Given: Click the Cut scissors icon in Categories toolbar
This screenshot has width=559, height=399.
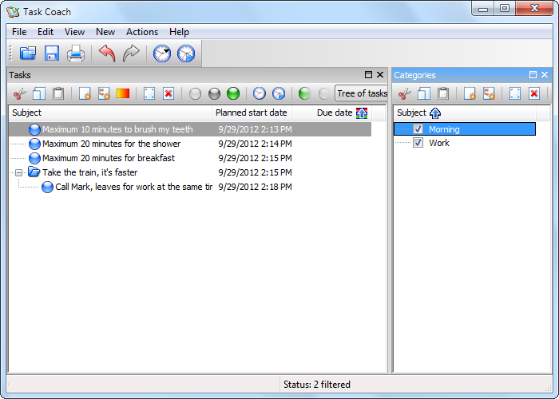Looking at the screenshot, I should point(405,93).
